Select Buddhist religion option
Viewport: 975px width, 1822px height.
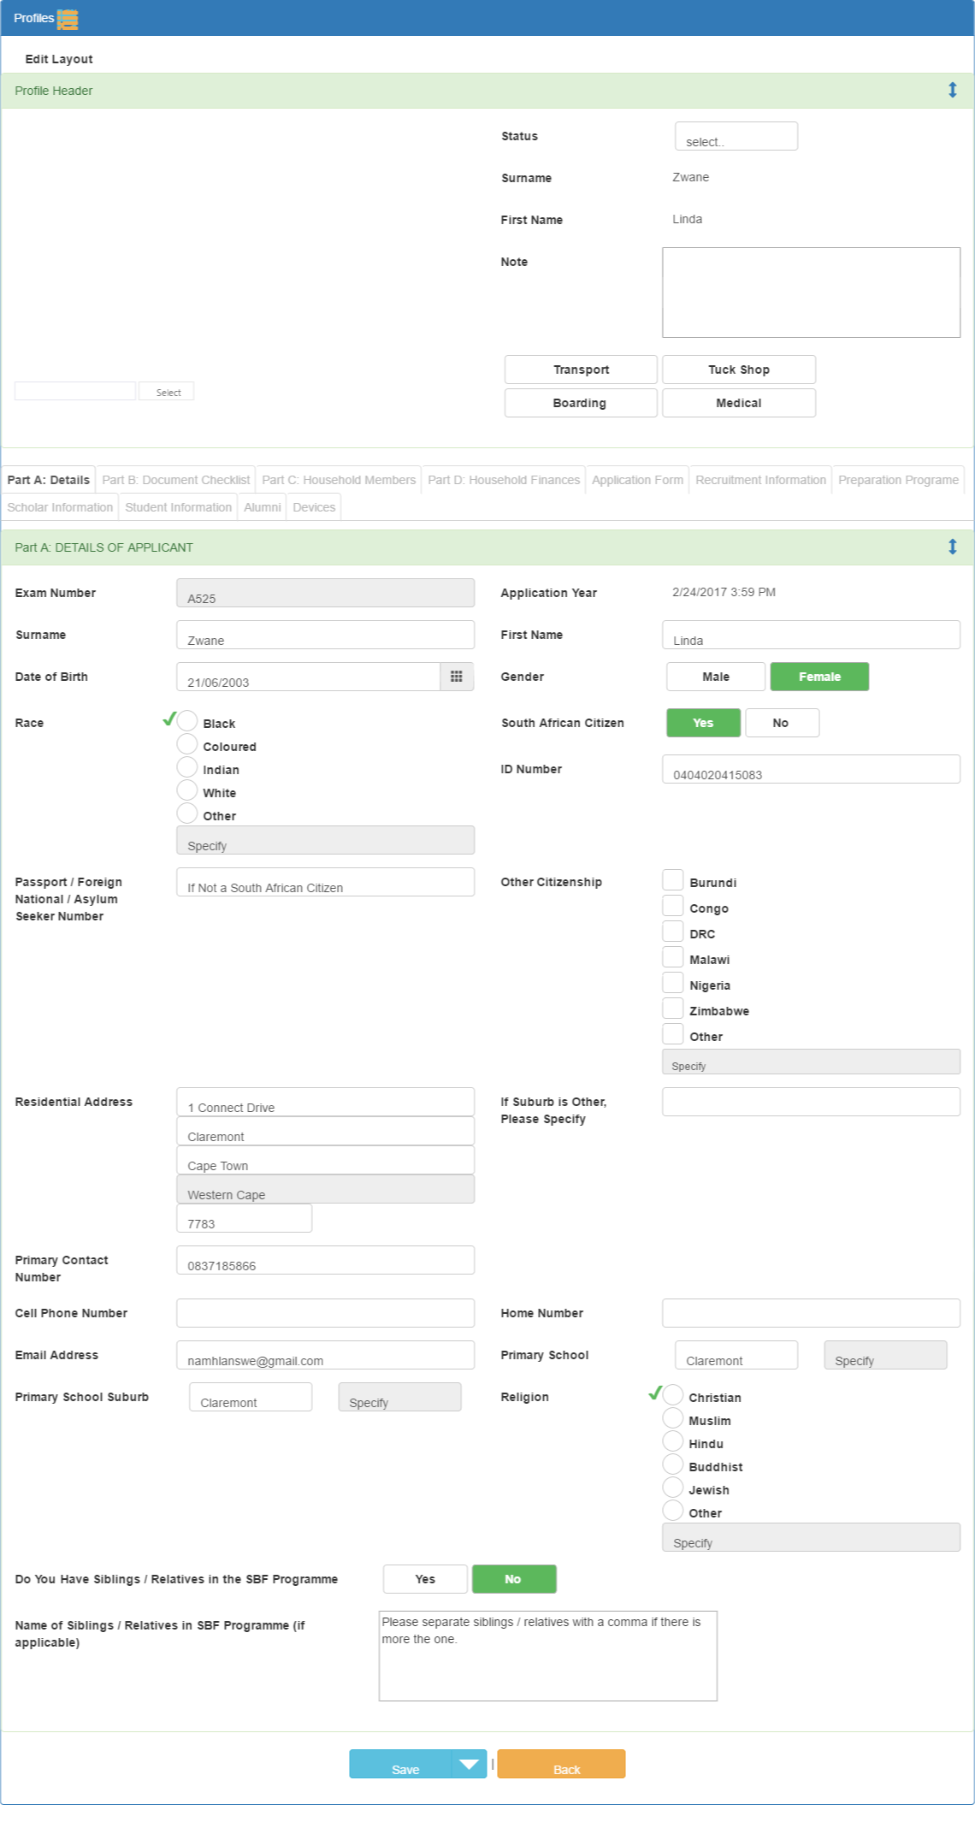click(x=673, y=1464)
